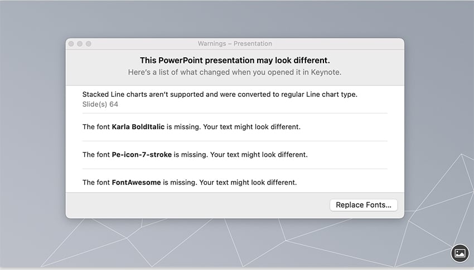This screenshot has width=474, height=270.
Task: Click the empty footer area beside Replace Fonts
Action: coord(195,205)
